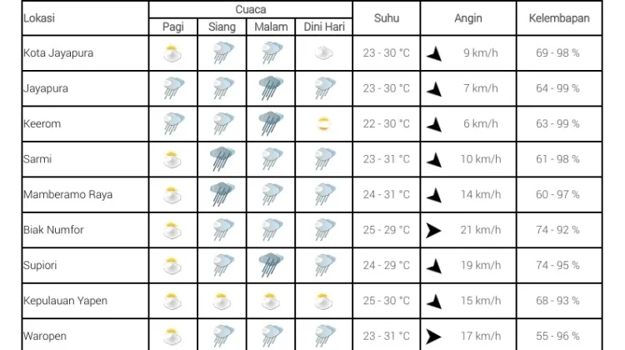Image resolution: width=625 pixels, height=350 pixels.
Task: Click Waropen humidity value 55 - 96 %
Action: [x=557, y=336]
